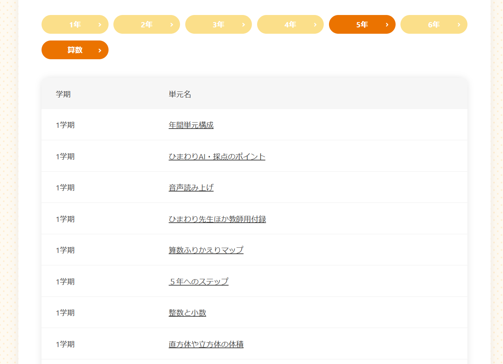The width and height of the screenshot is (503, 364).
Task: Open the 4年 grade list
Action: pos(290,24)
